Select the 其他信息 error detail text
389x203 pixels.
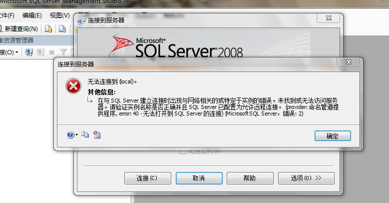[x=218, y=107]
